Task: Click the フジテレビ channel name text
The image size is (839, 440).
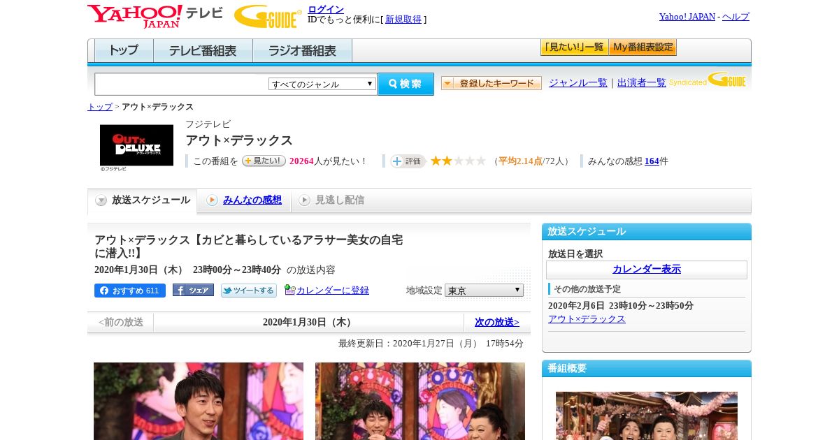Action: coord(208,124)
